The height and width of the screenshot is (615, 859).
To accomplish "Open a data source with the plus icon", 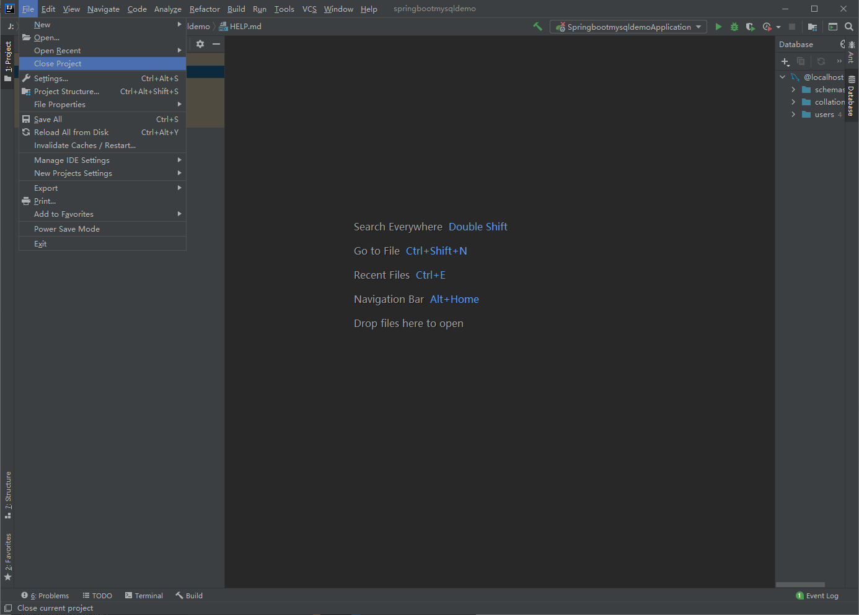I will click(x=785, y=62).
